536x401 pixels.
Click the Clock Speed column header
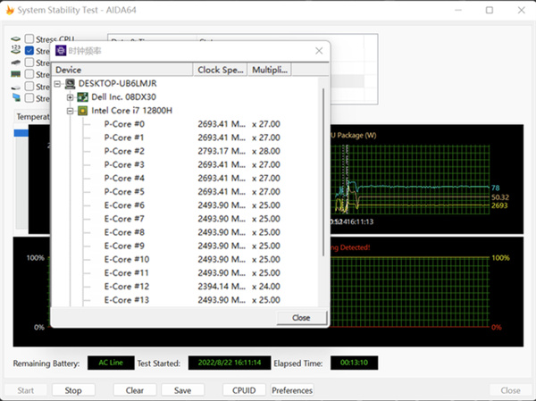[x=220, y=70]
